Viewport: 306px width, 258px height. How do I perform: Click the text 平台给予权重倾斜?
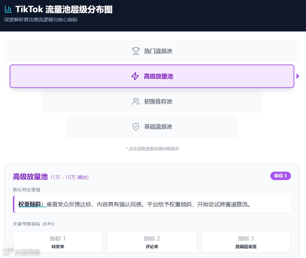coord(169,204)
